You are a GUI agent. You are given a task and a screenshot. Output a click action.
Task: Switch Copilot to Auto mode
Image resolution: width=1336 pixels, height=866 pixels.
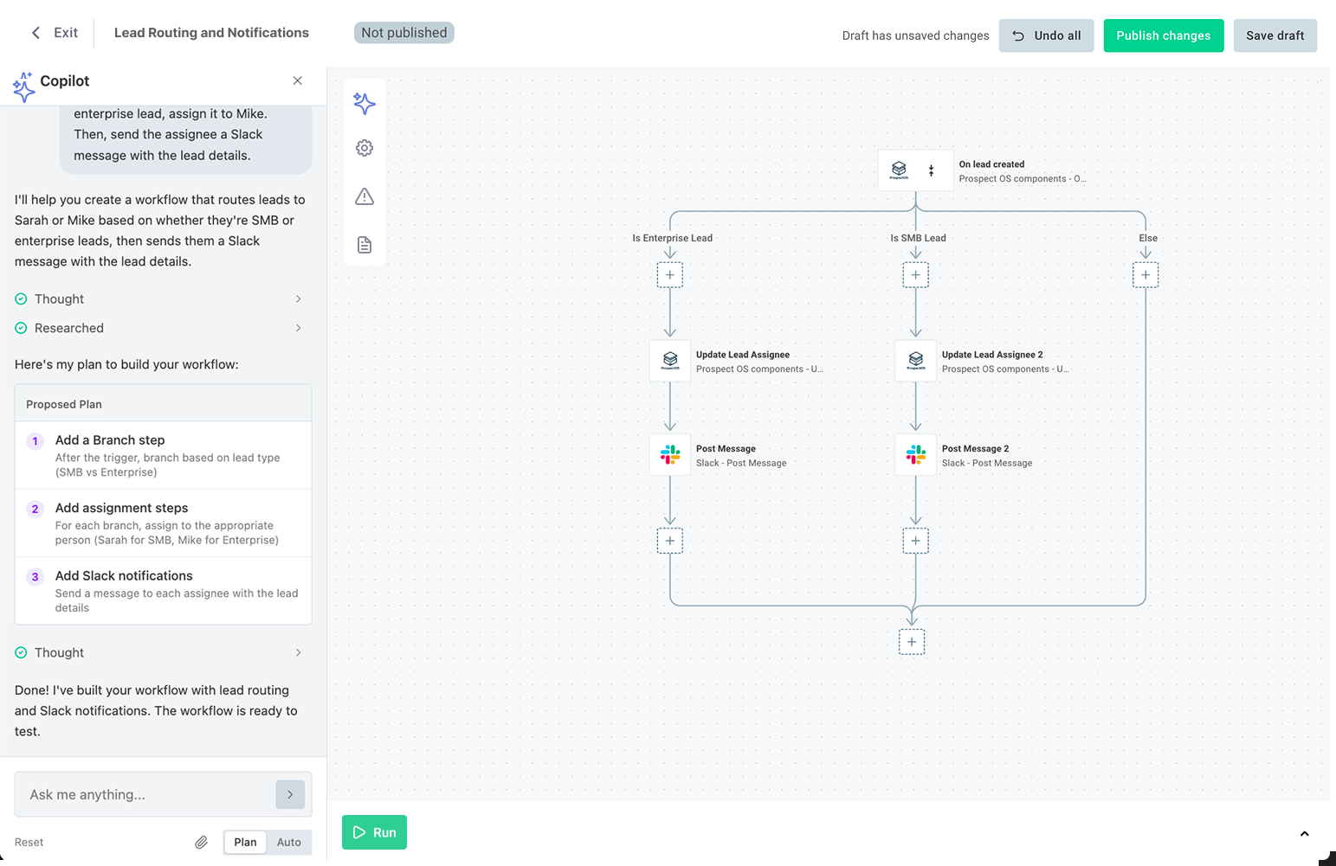289,841
